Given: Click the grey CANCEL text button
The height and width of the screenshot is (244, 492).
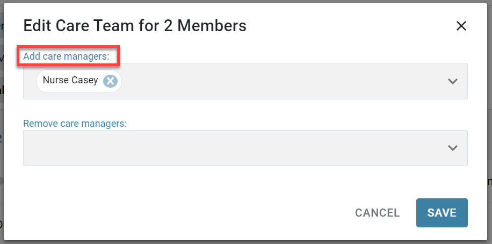Looking at the screenshot, I should tap(378, 213).
